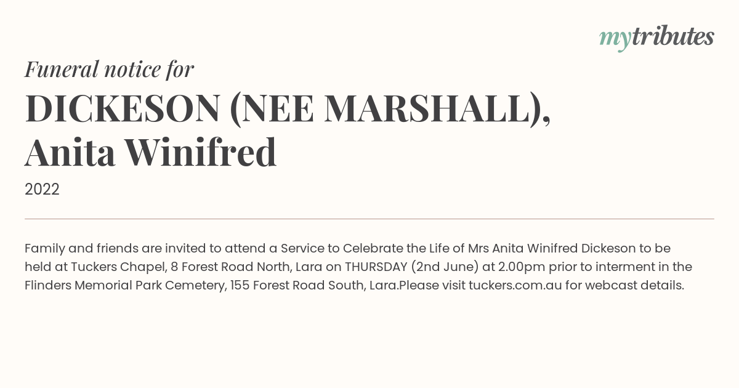Click the word THURSDAY in the notice
Screen dimensions: 739x388
coord(376,267)
